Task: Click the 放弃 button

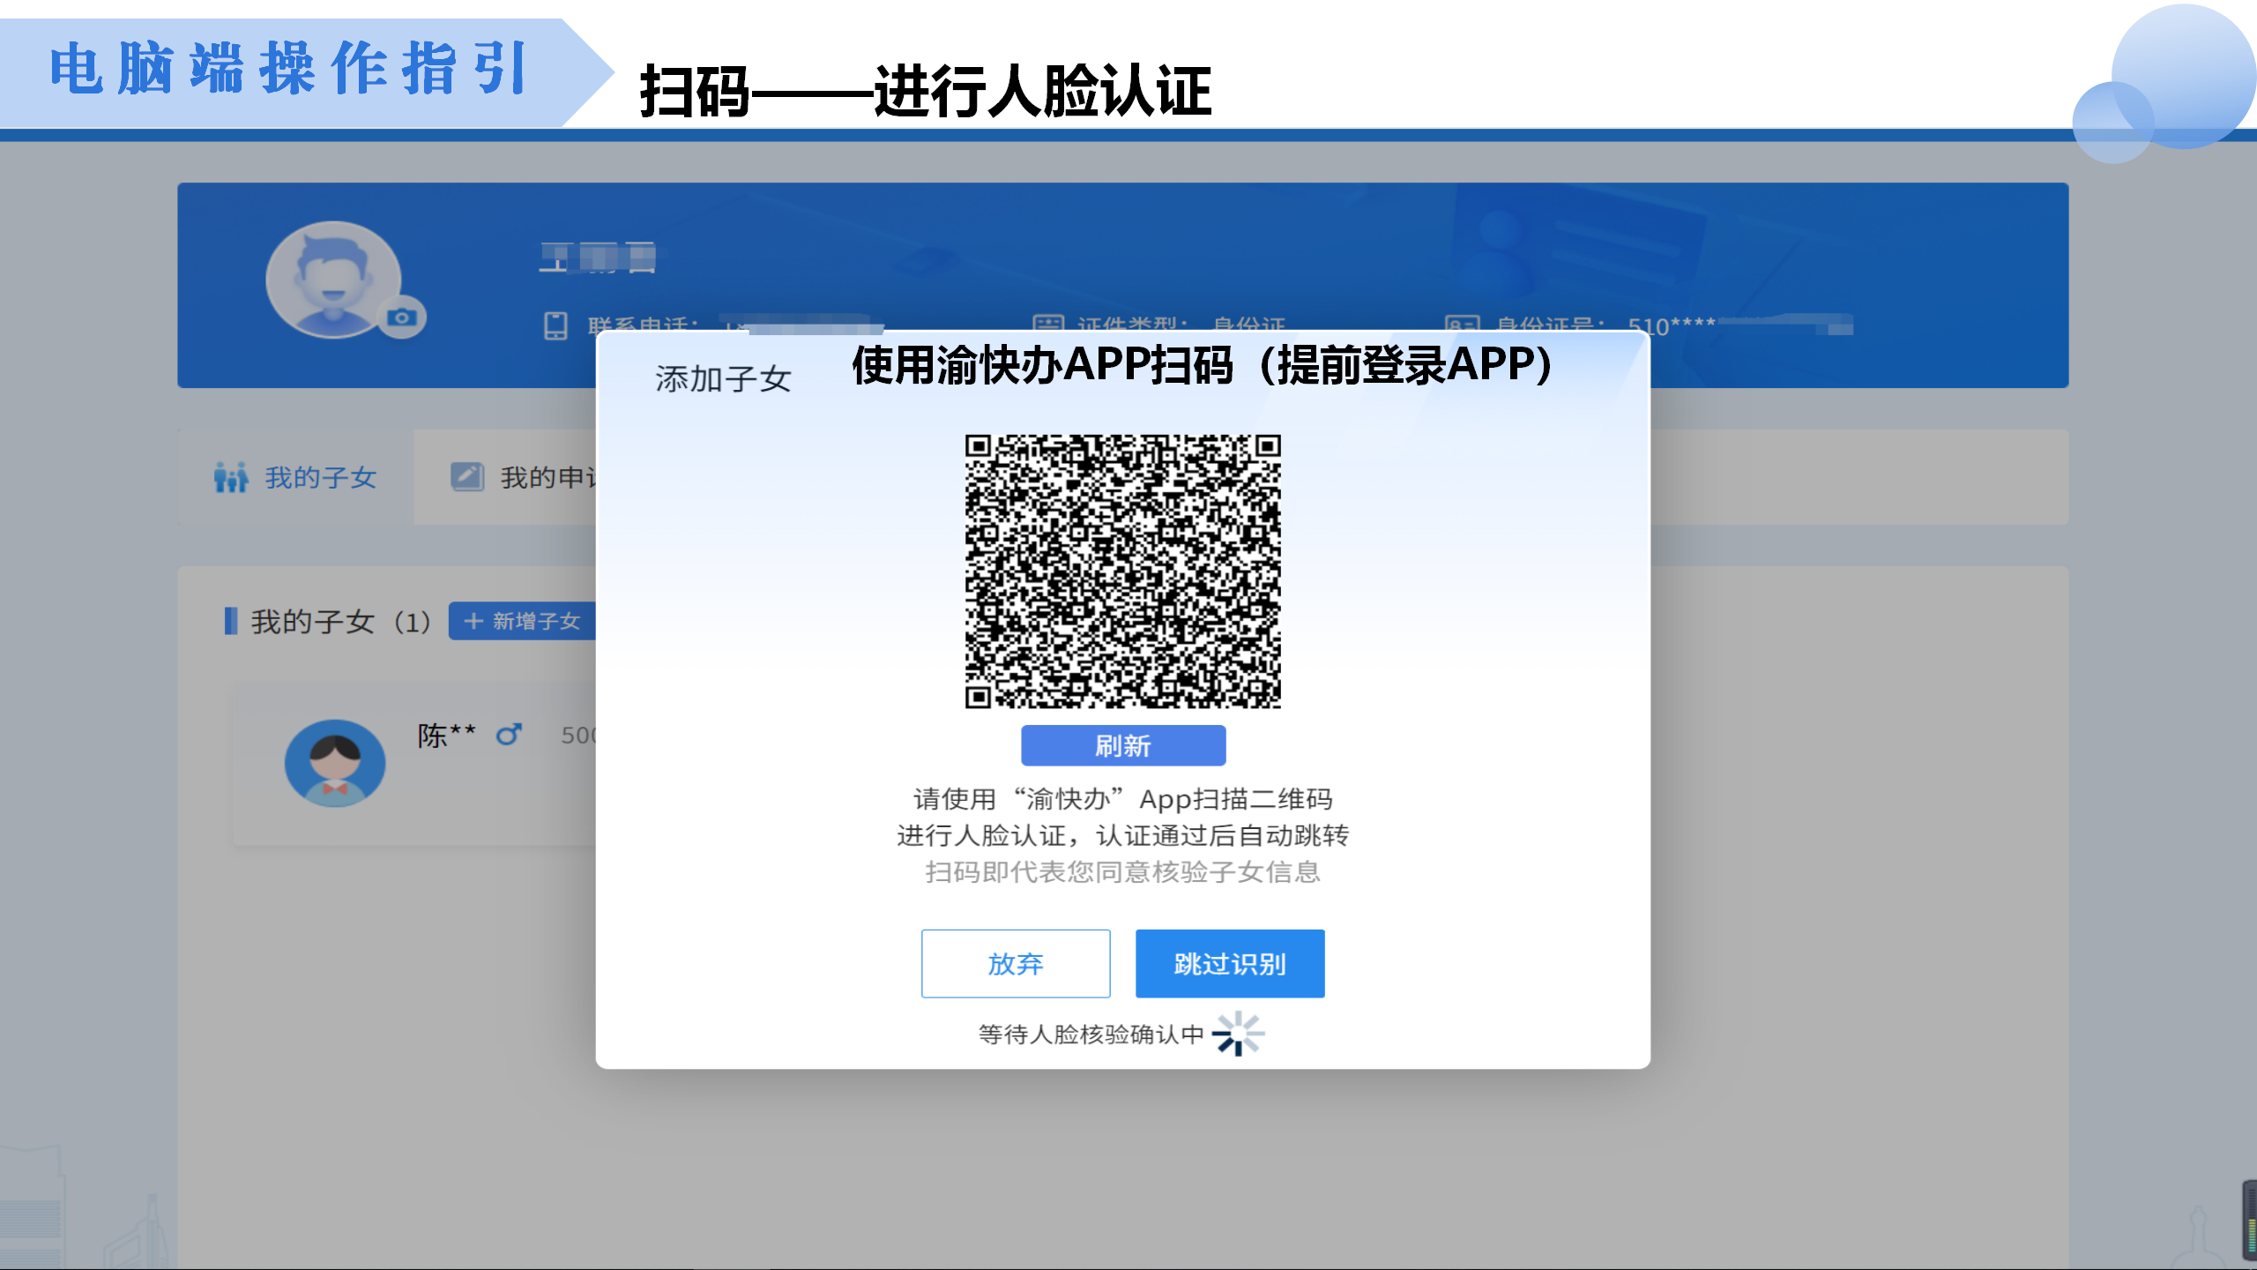Action: pos(1016,964)
